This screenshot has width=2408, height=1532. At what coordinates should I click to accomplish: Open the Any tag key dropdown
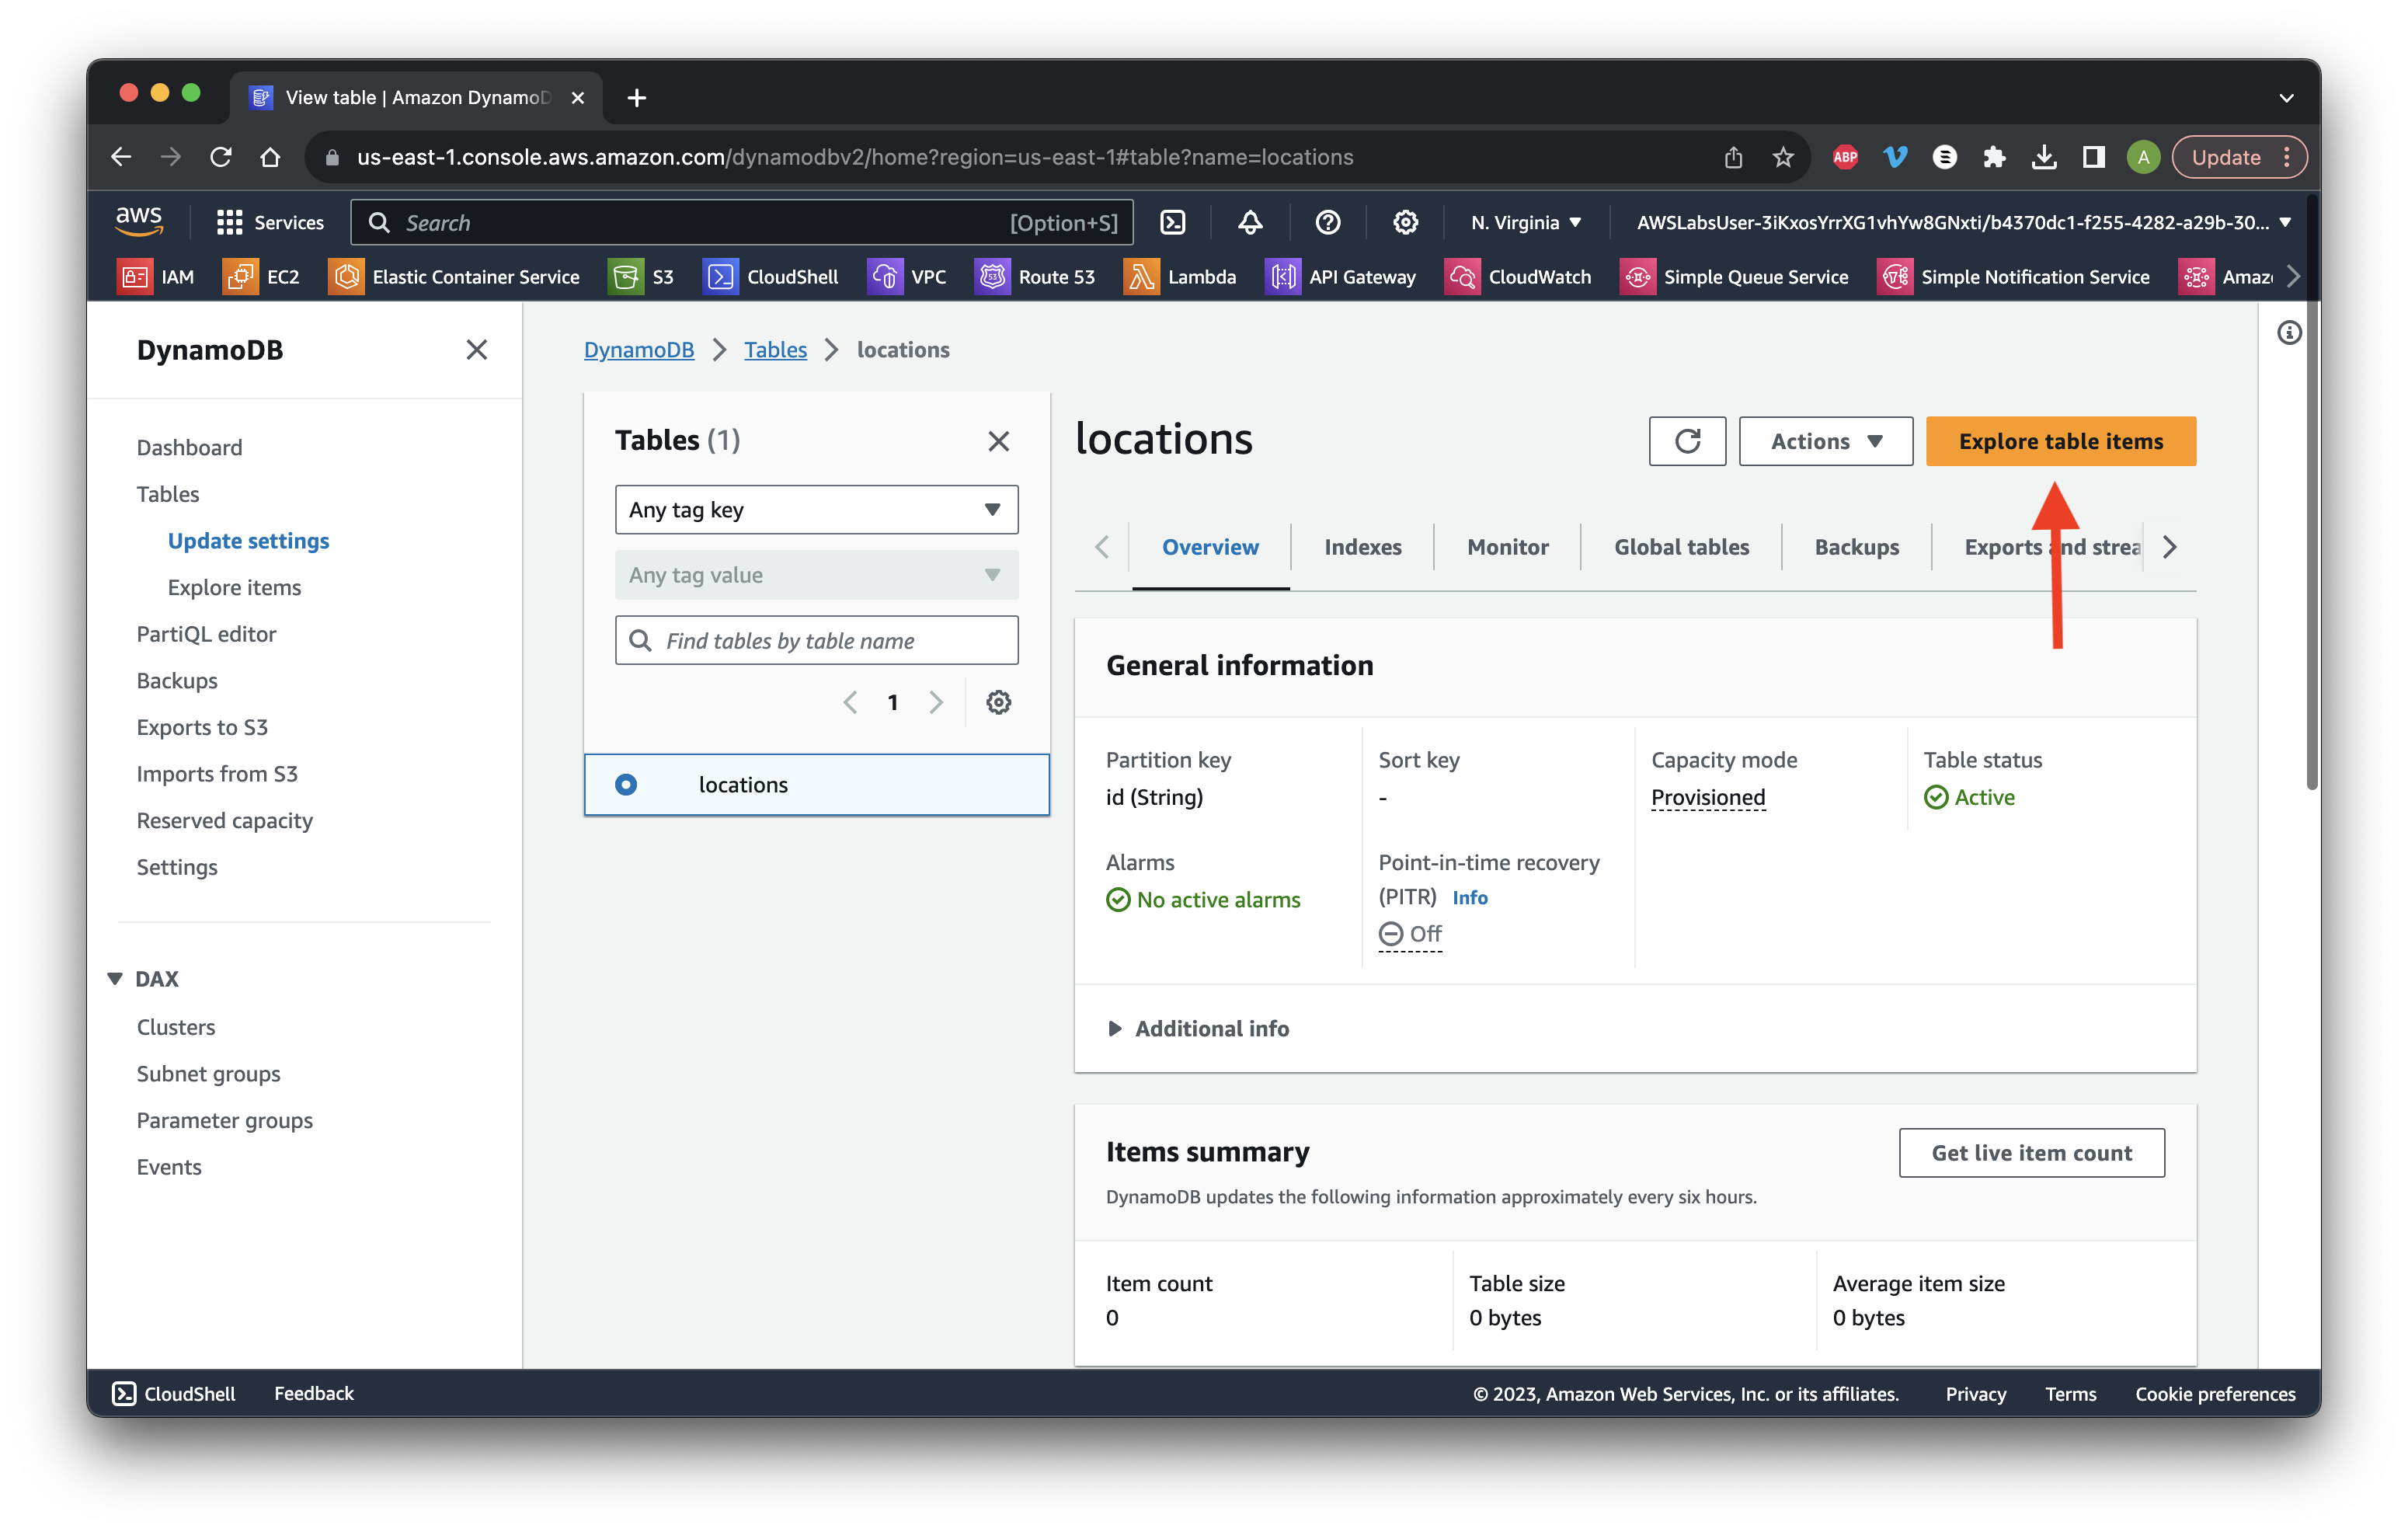click(816, 510)
